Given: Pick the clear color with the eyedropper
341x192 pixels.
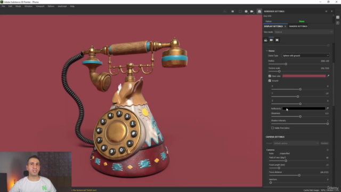Looking at the screenshot, I should [x=328, y=76].
